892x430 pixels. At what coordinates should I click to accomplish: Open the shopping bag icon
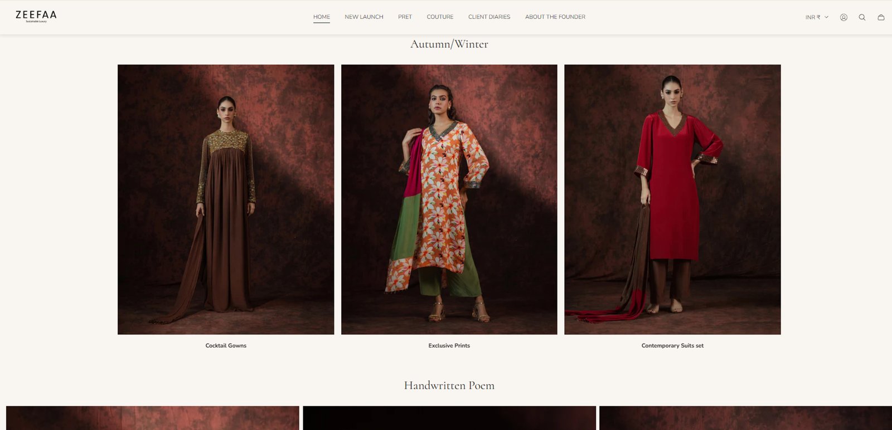coord(881,17)
